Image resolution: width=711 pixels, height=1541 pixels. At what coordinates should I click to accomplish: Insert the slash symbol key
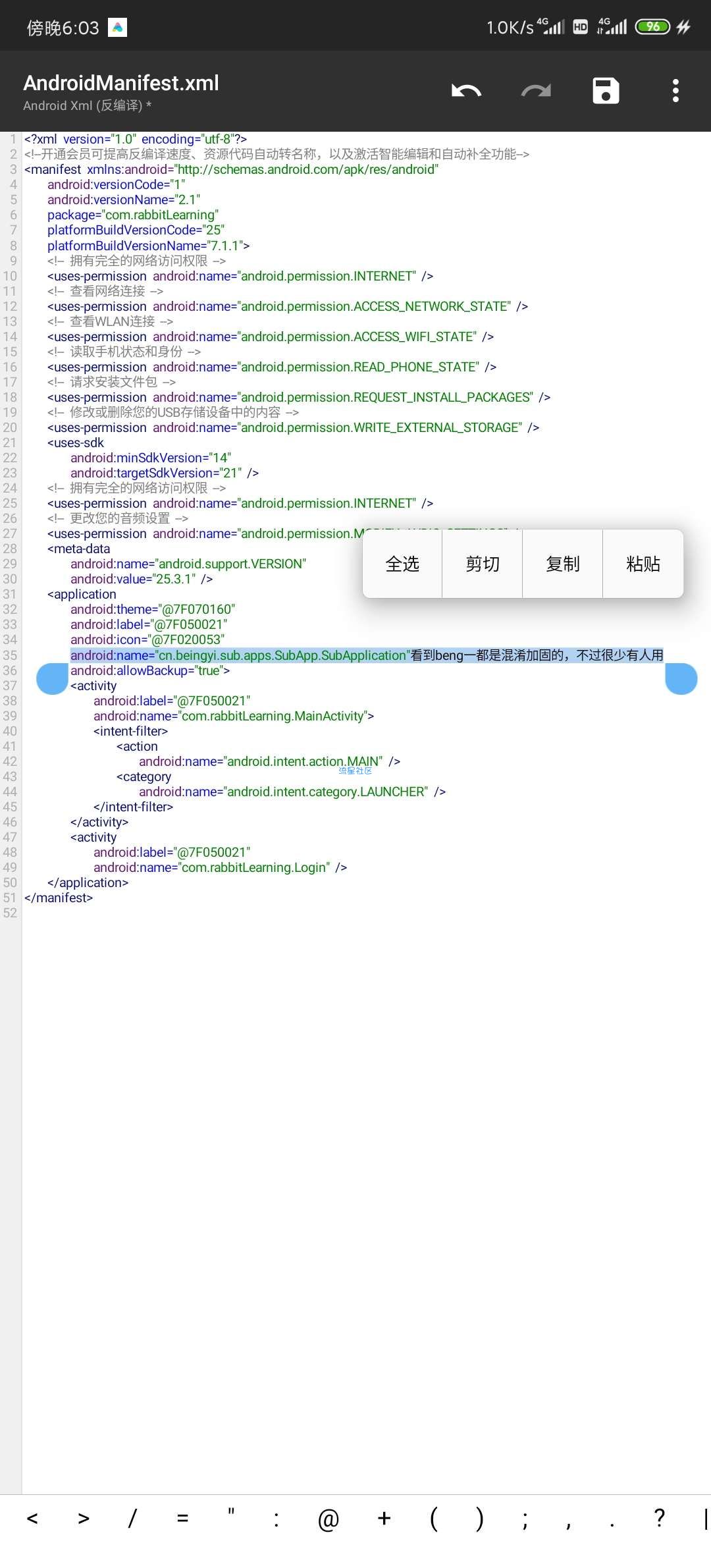(132, 1519)
